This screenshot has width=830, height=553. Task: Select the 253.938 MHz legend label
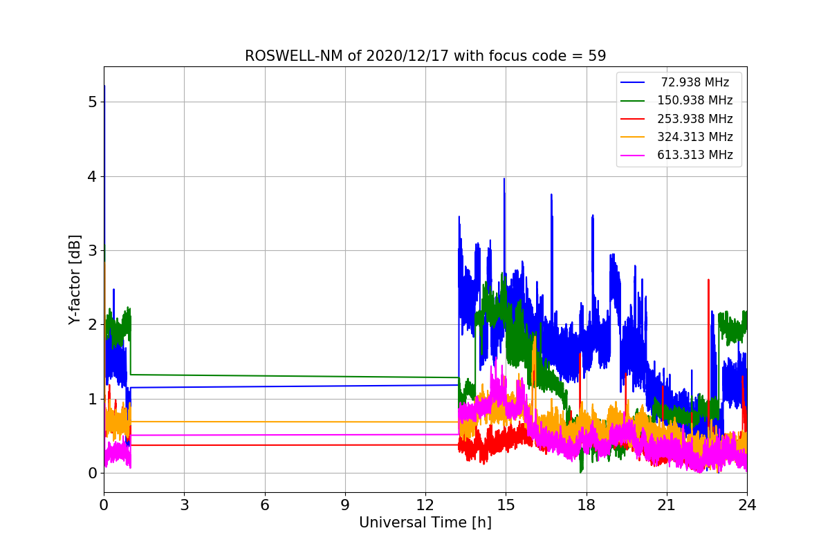pyautogui.click(x=695, y=119)
